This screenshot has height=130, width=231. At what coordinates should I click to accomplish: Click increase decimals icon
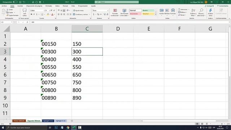104,14
